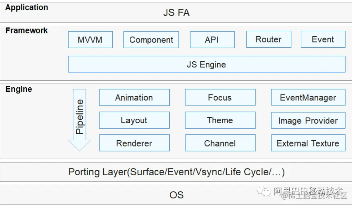Select the Theme box

tap(220, 120)
